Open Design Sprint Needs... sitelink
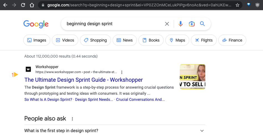 click(94, 99)
